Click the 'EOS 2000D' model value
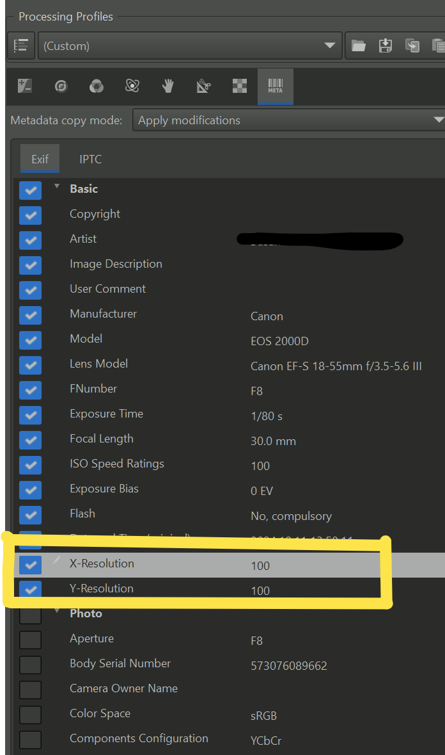 (279, 341)
